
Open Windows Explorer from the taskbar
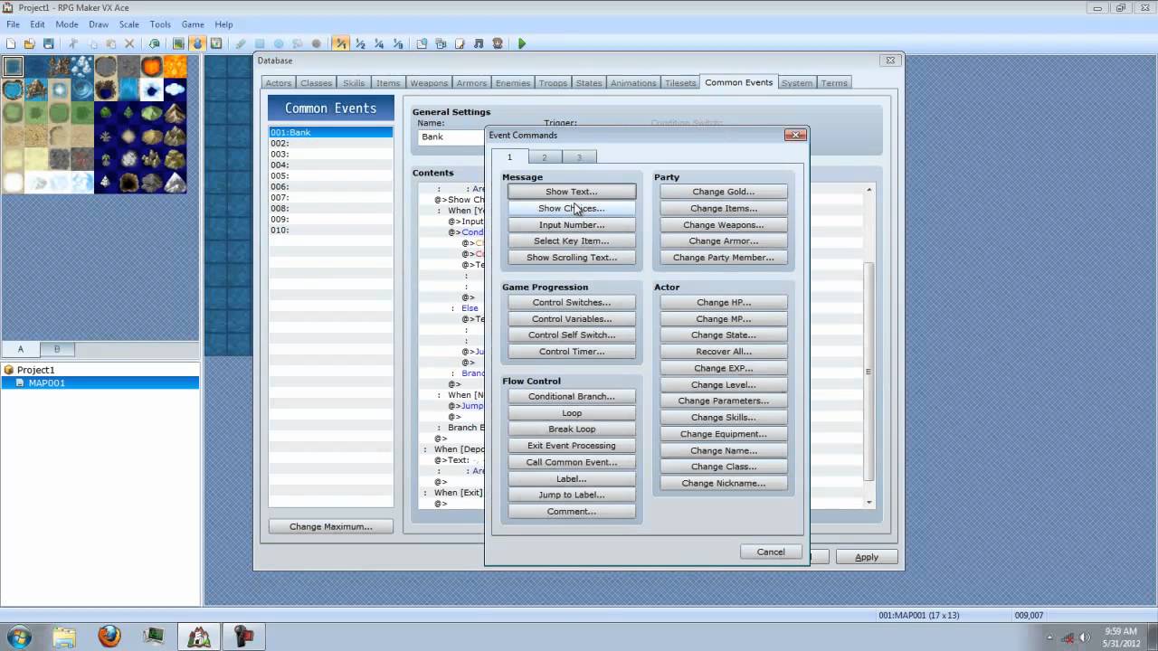click(x=64, y=637)
